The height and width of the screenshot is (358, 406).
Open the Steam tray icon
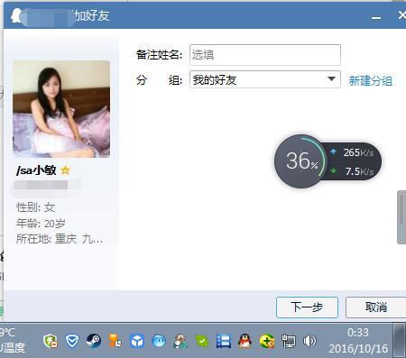[94, 341]
